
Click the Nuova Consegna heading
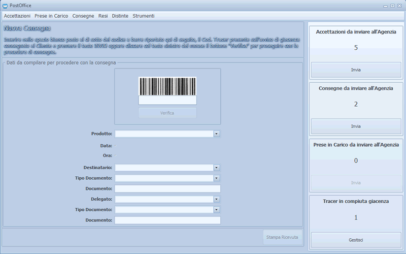click(27, 28)
